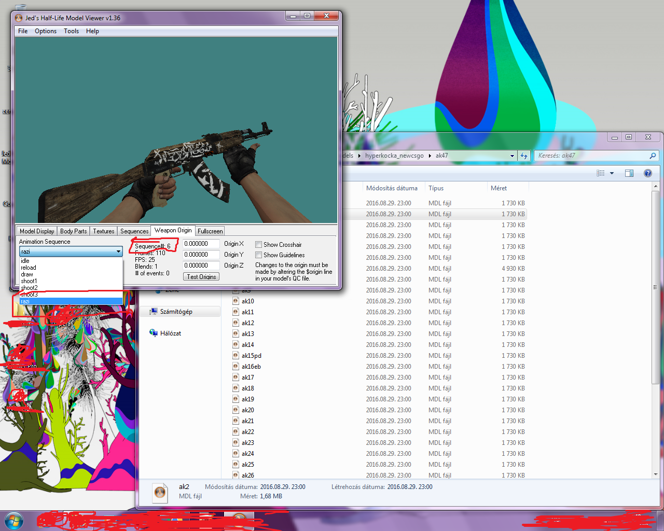Click the Explorer vertical scrollbar down arrow

(x=656, y=474)
